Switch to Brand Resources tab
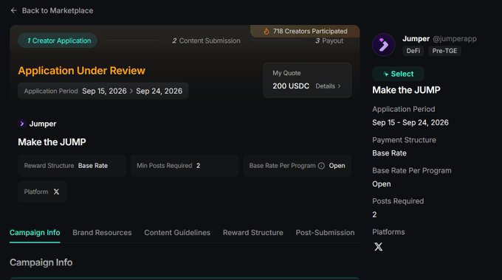 click(x=102, y=233)
